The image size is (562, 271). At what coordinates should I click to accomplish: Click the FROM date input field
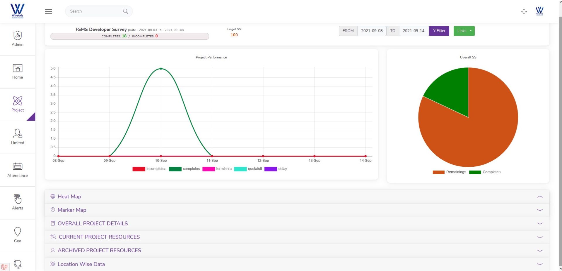point(372,31)
